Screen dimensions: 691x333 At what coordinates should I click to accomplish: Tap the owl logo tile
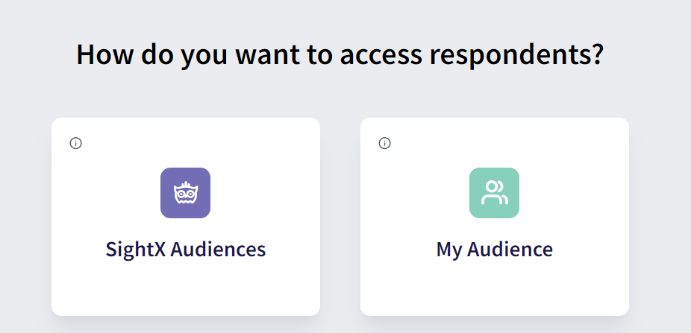pyautogui.click(x=186, y=193)
